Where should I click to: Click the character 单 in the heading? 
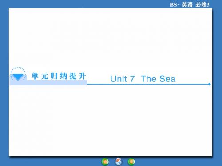35,76
